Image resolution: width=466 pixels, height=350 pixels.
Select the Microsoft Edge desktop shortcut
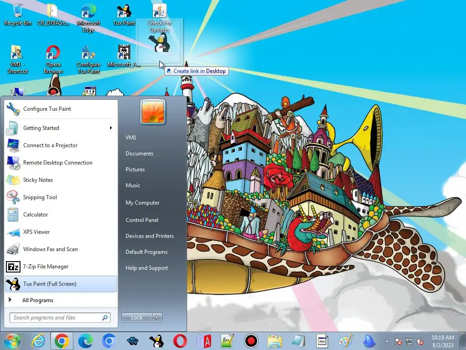tap(88, 17)
